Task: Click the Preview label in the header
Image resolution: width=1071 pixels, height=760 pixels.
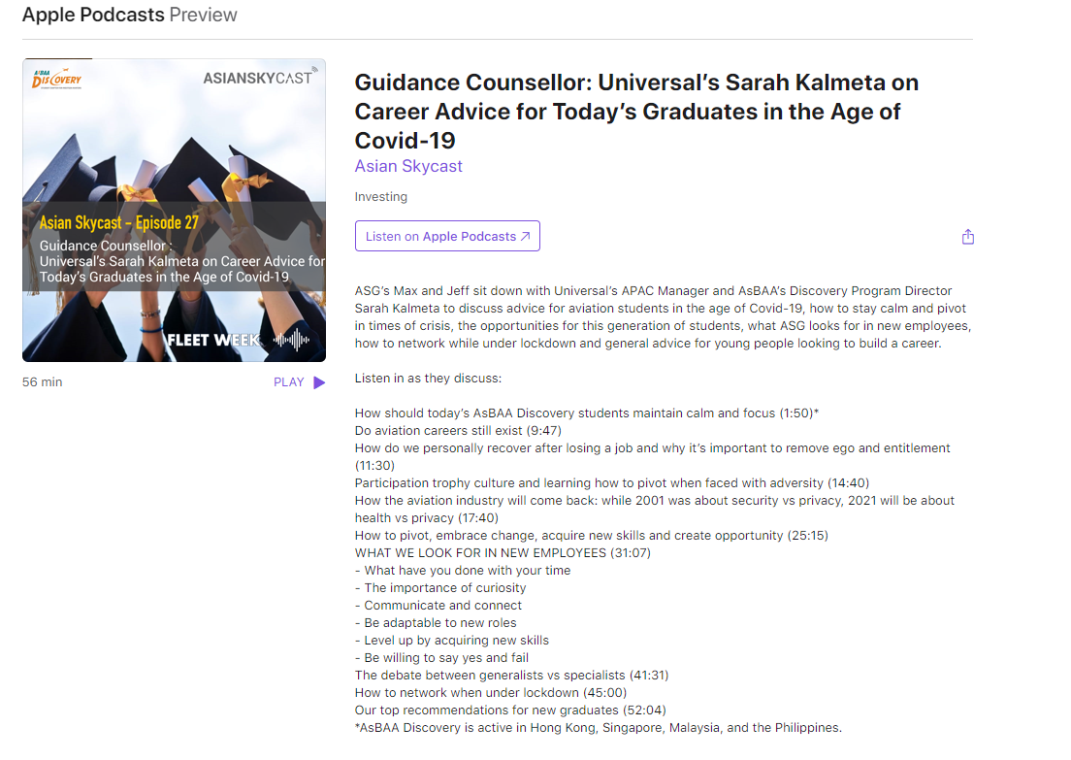Action: [203, 15]
